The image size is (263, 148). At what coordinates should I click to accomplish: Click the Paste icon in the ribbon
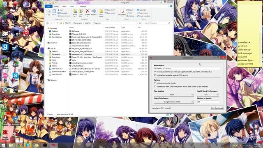(54, 12)
